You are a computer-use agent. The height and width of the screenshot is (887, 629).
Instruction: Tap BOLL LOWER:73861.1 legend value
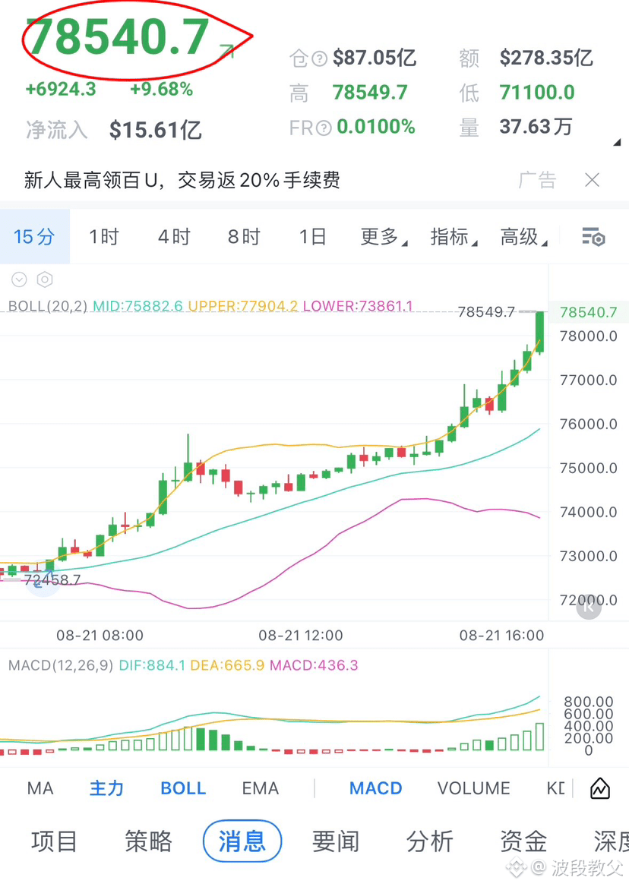tap(358, 306)
